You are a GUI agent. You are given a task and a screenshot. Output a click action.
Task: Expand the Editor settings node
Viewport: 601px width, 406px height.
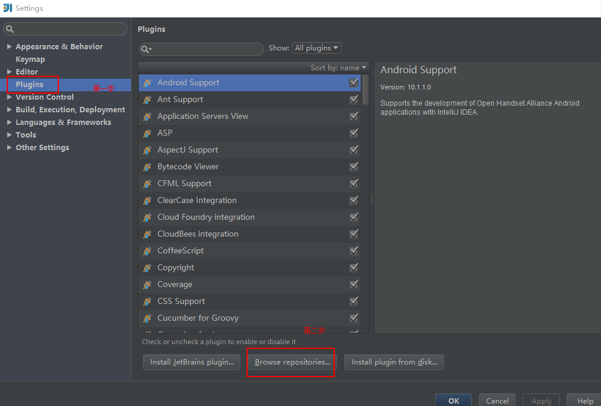9,71
